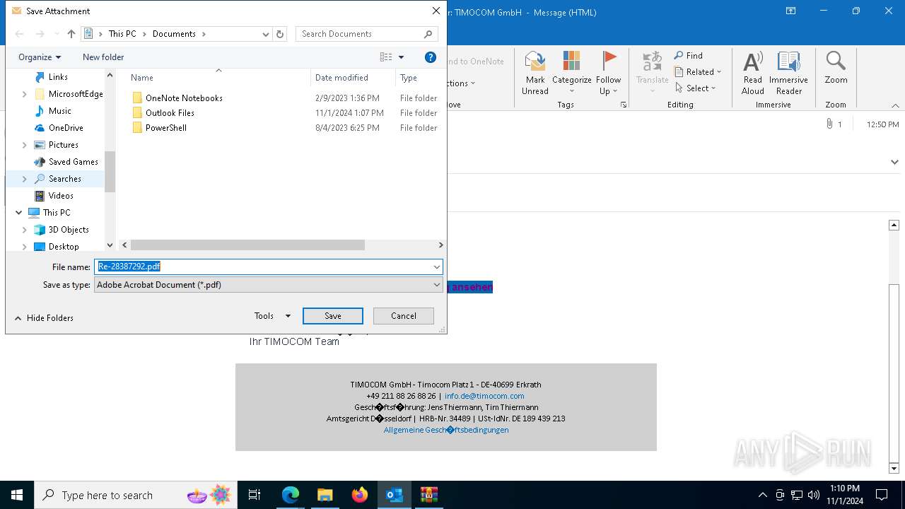Image resolution: width=905 pixels, height=509 pixels.
Task: Click the Save button
Action: pos(333,316)
